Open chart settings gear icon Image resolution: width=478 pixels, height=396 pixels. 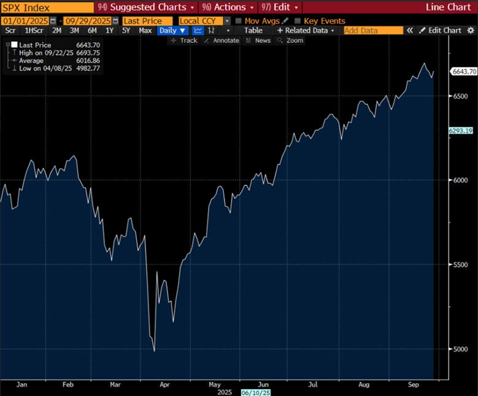click(469, 30)
